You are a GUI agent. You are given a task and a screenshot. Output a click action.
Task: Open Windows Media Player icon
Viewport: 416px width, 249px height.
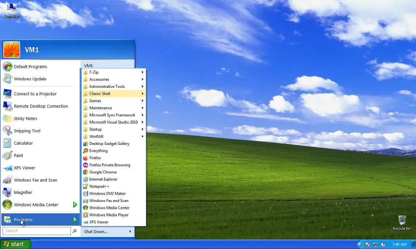coord(85,215)
